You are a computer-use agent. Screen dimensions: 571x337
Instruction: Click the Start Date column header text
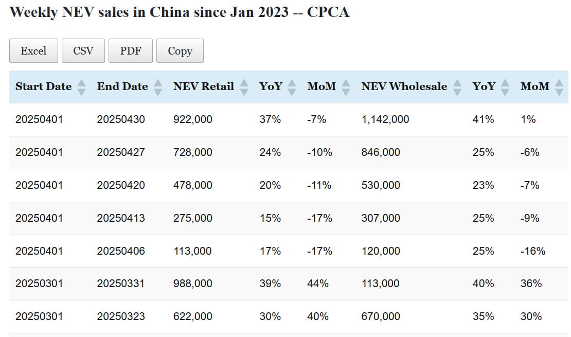43,86
